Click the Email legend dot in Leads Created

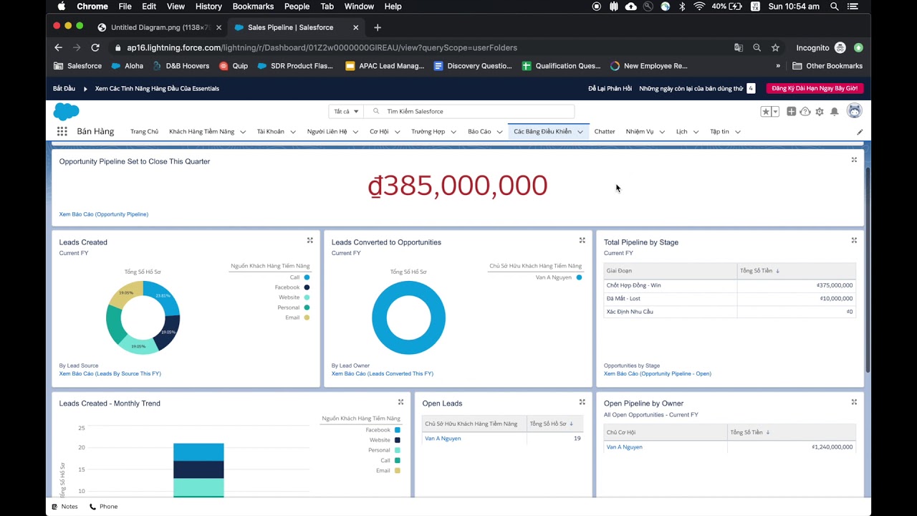point(307,317)
